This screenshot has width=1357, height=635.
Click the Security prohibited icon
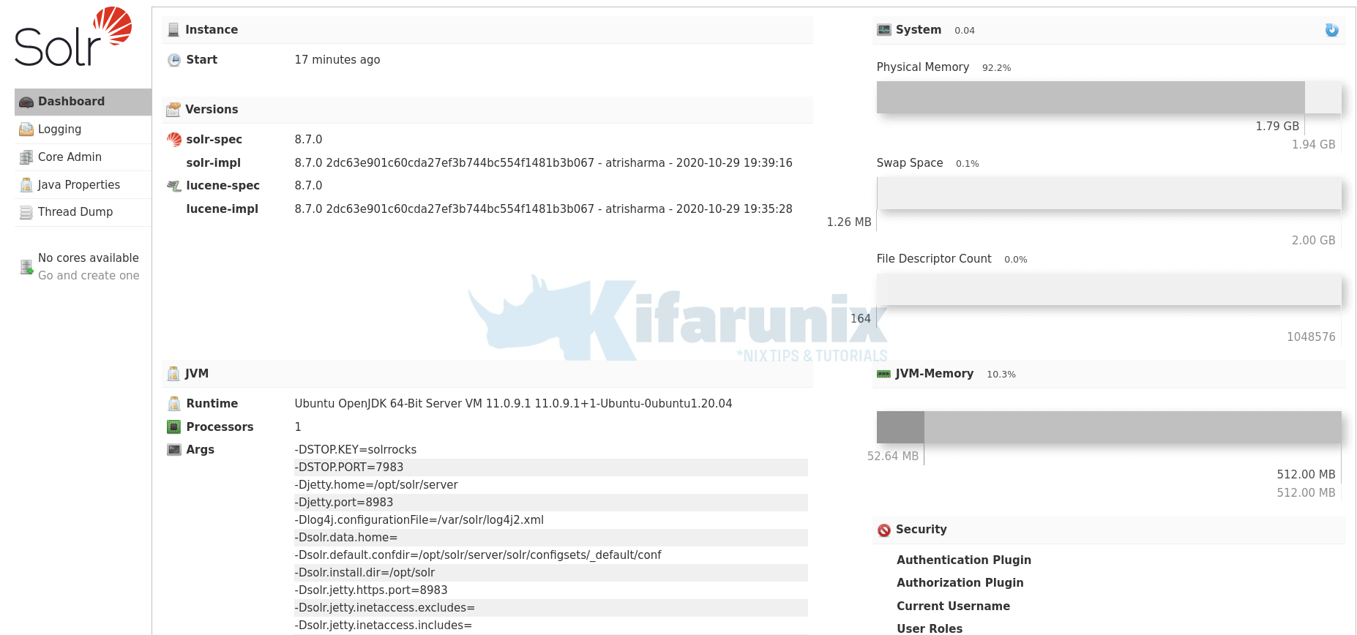[x=884, y=530]
